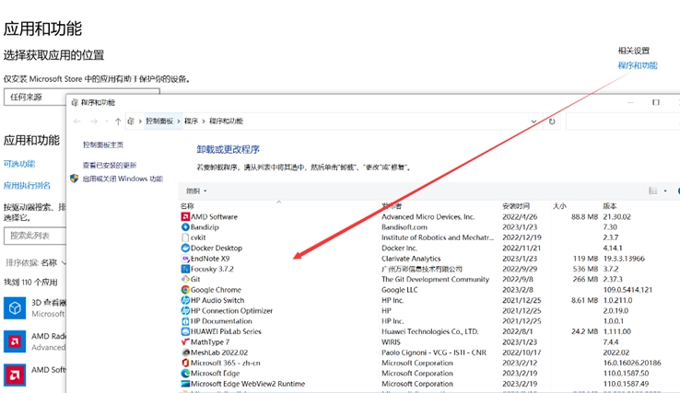Click the 程序 breadcrumb segment
Viewport: 680px width, 393px height.
pos(191,121)
